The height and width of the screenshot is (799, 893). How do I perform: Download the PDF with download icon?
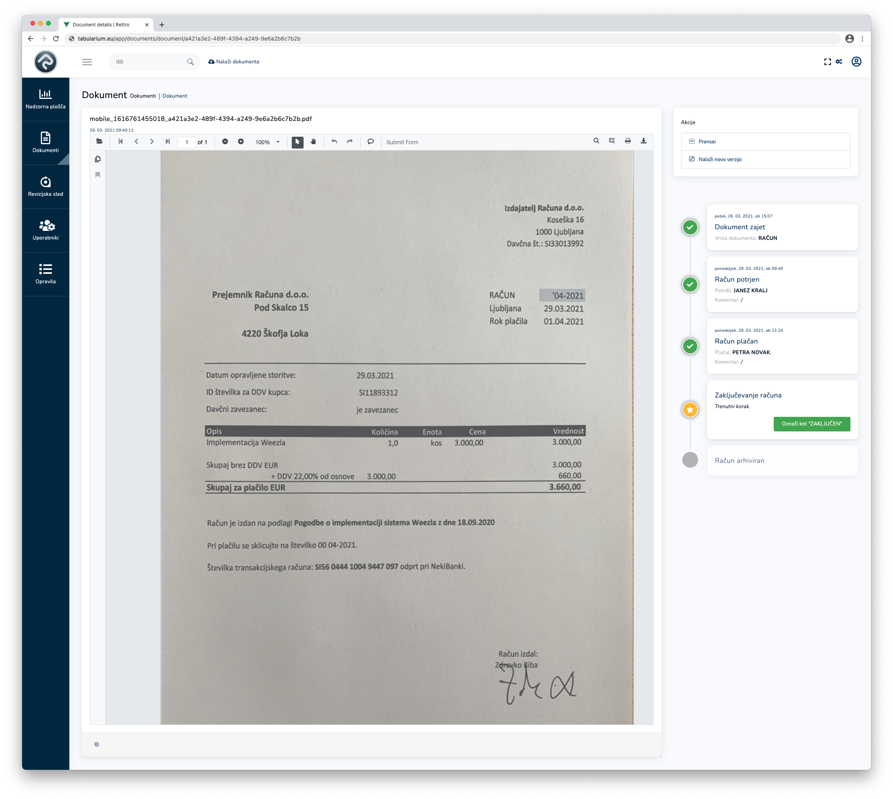tap(644, 141)
